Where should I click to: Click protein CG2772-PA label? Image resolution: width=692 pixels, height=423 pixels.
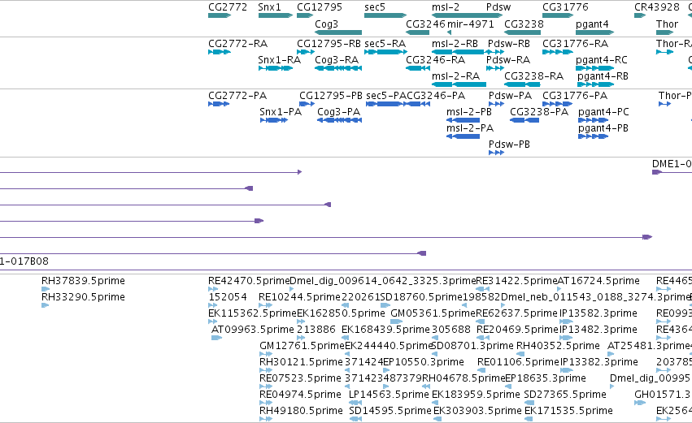coord(237,96)
